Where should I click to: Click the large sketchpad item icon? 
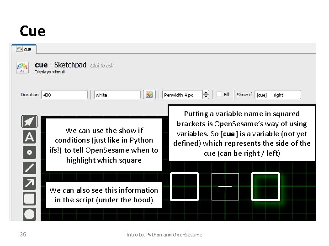pyautogui.click(x=22, y=67)
